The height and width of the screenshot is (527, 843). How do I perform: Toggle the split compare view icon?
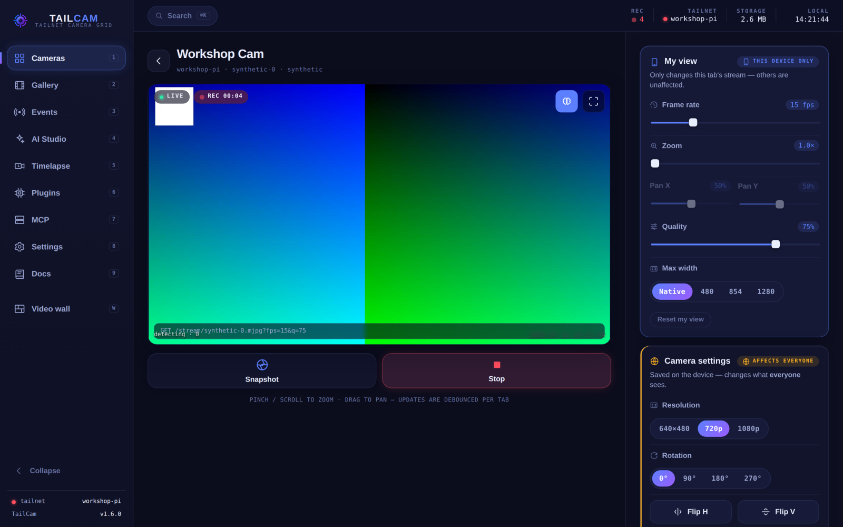click(566, 101)
